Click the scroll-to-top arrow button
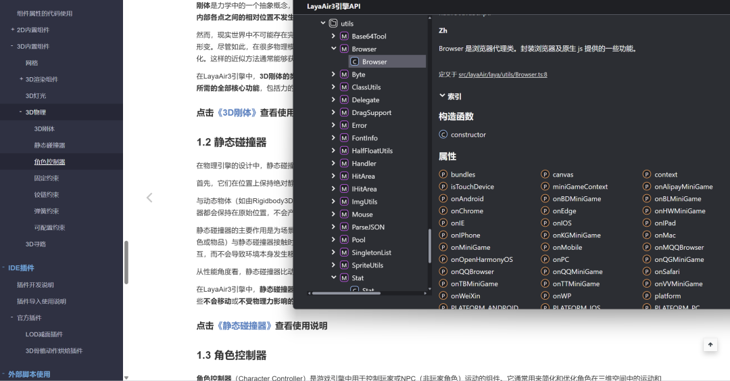 click(x=710, y=344)
